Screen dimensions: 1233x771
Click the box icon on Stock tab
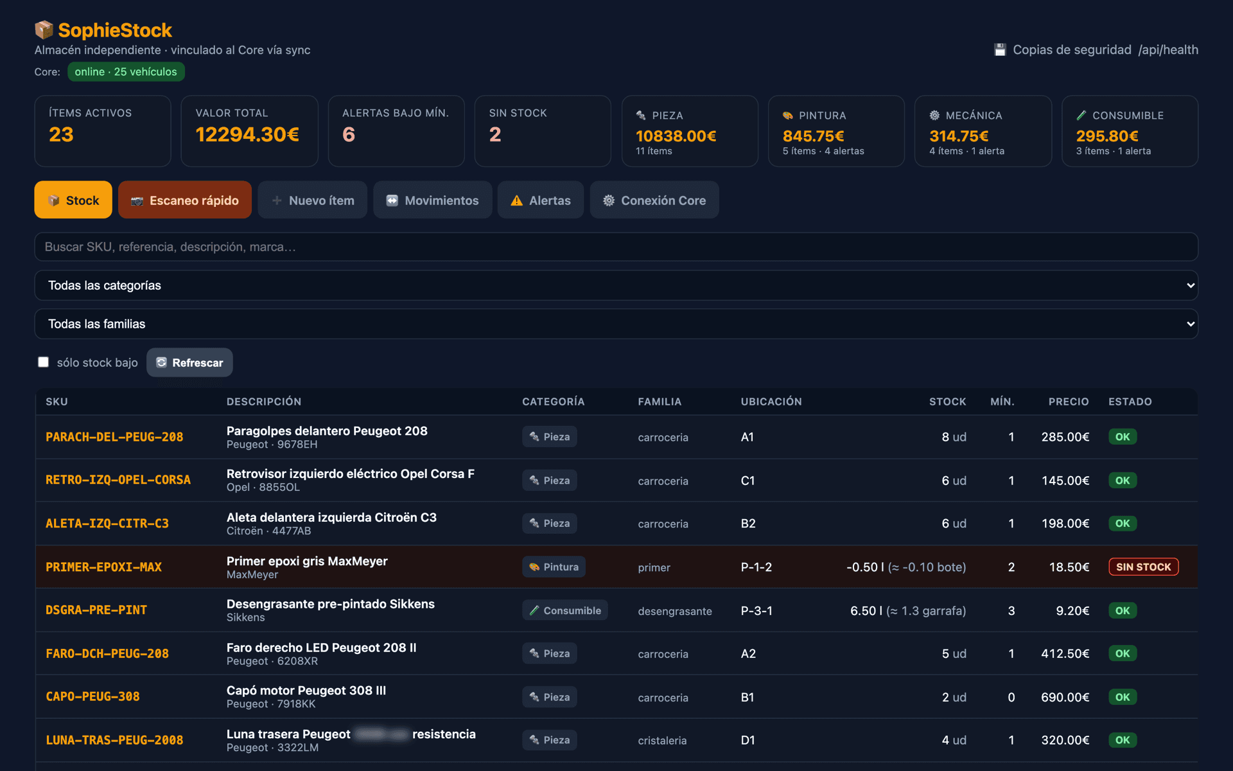point(54,201)
